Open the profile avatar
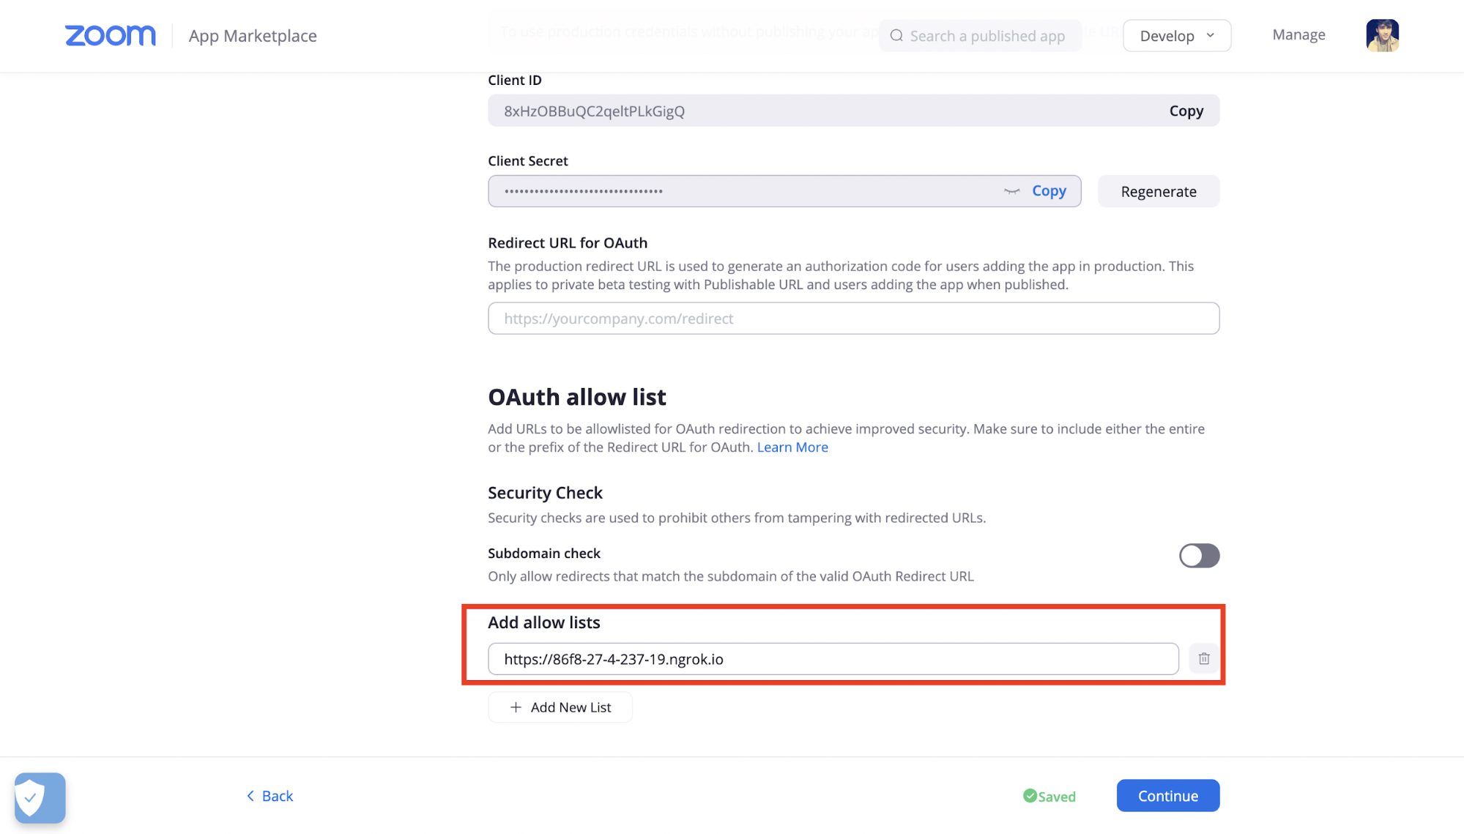1464x834 pixels. point(1382,34)
